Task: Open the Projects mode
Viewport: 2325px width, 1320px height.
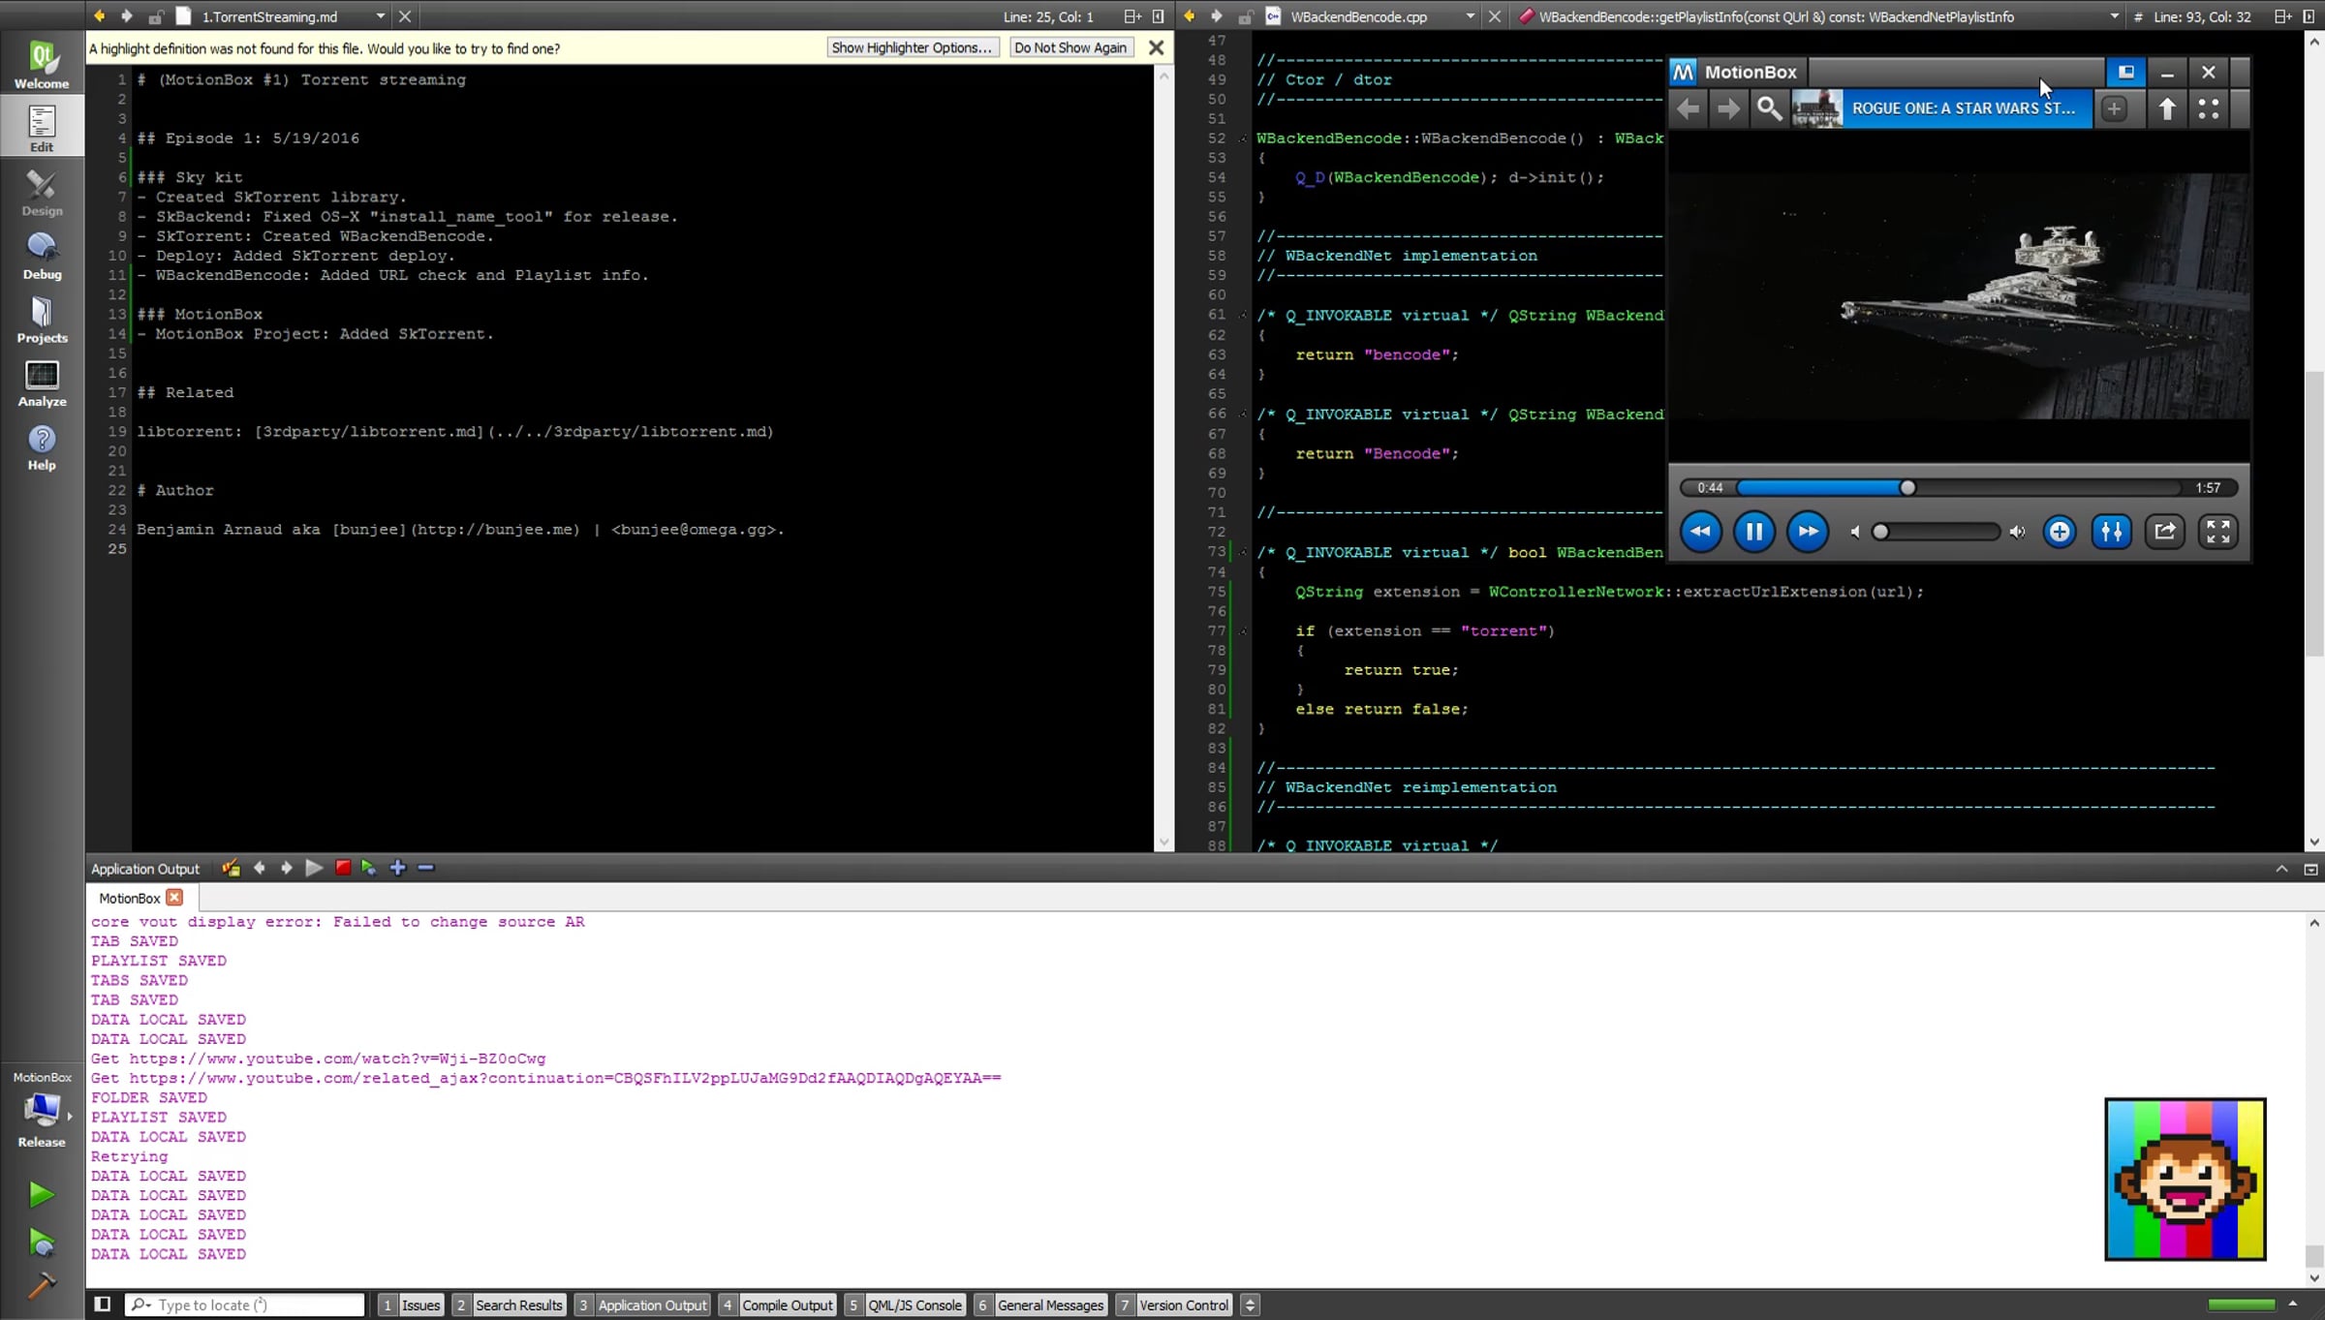Action: [x=42, y=321]
